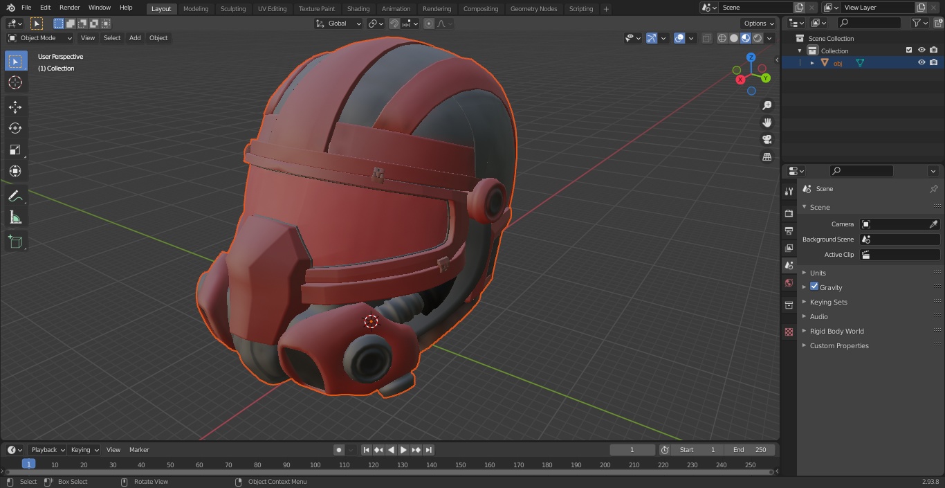Toggle camera view in the viewport
945x488 pixels.
[x=767, y=140]
